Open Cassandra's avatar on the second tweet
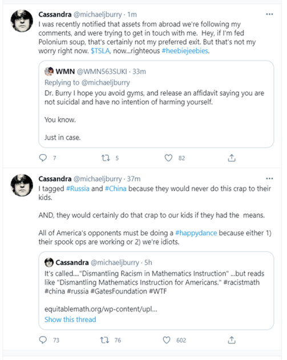This screenshot has width=287, height=360. coord(22,185)
